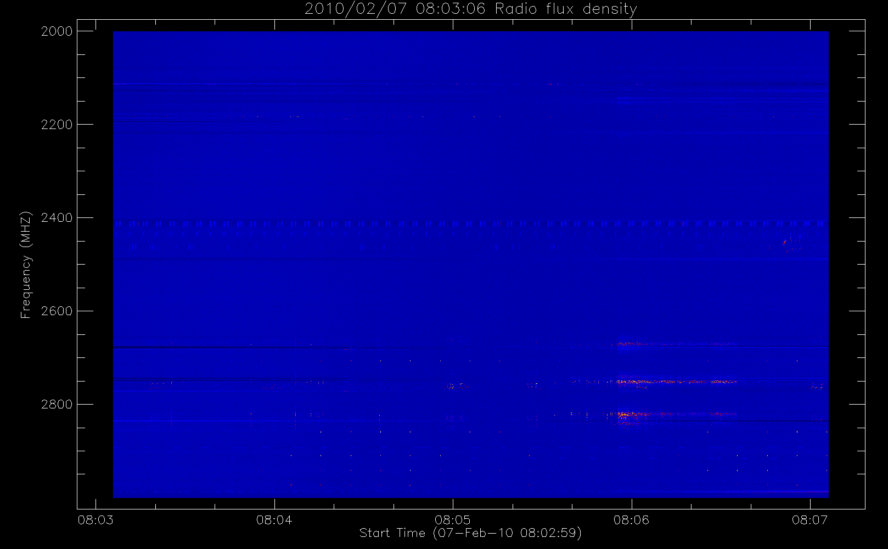Image resolution: width=888 pixels, height=549 pixels.
Task: Click the "Start Time (07-Feb-10 08:02:59)" axis label
Action: pos(470,533)
